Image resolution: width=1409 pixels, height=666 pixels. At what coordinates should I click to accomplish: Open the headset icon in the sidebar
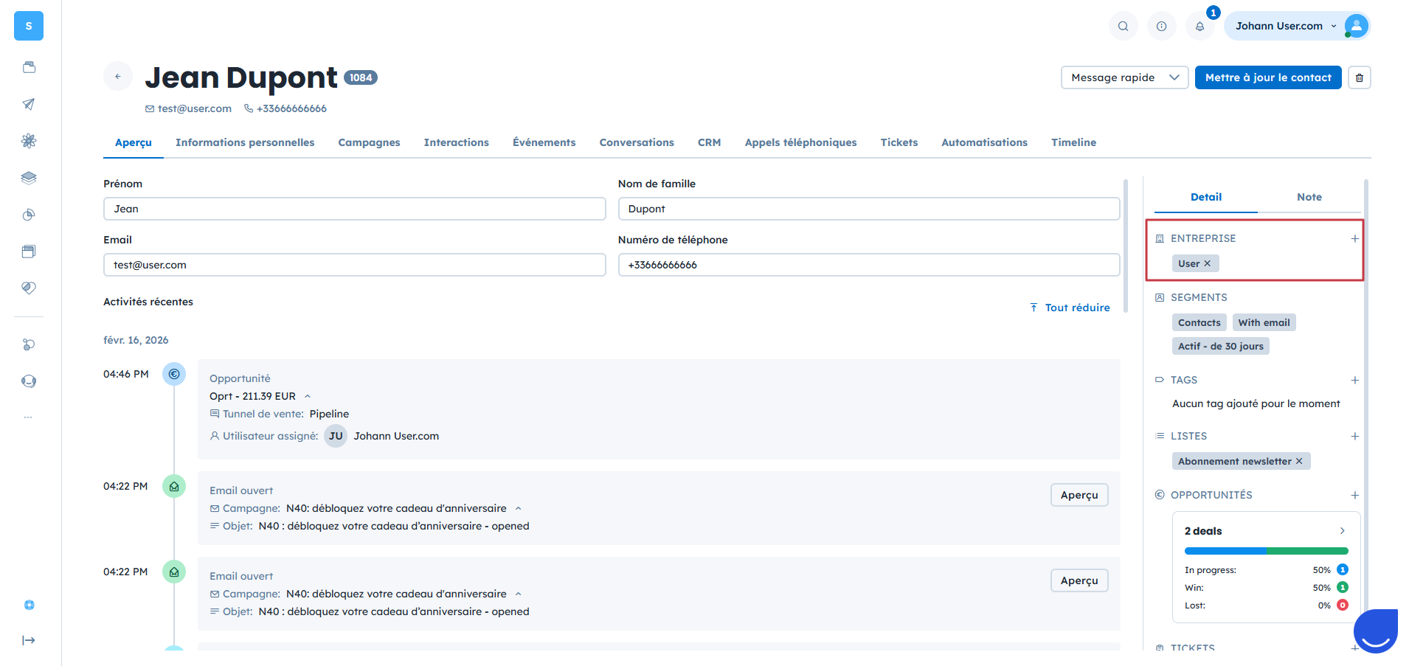coord(29,381)
